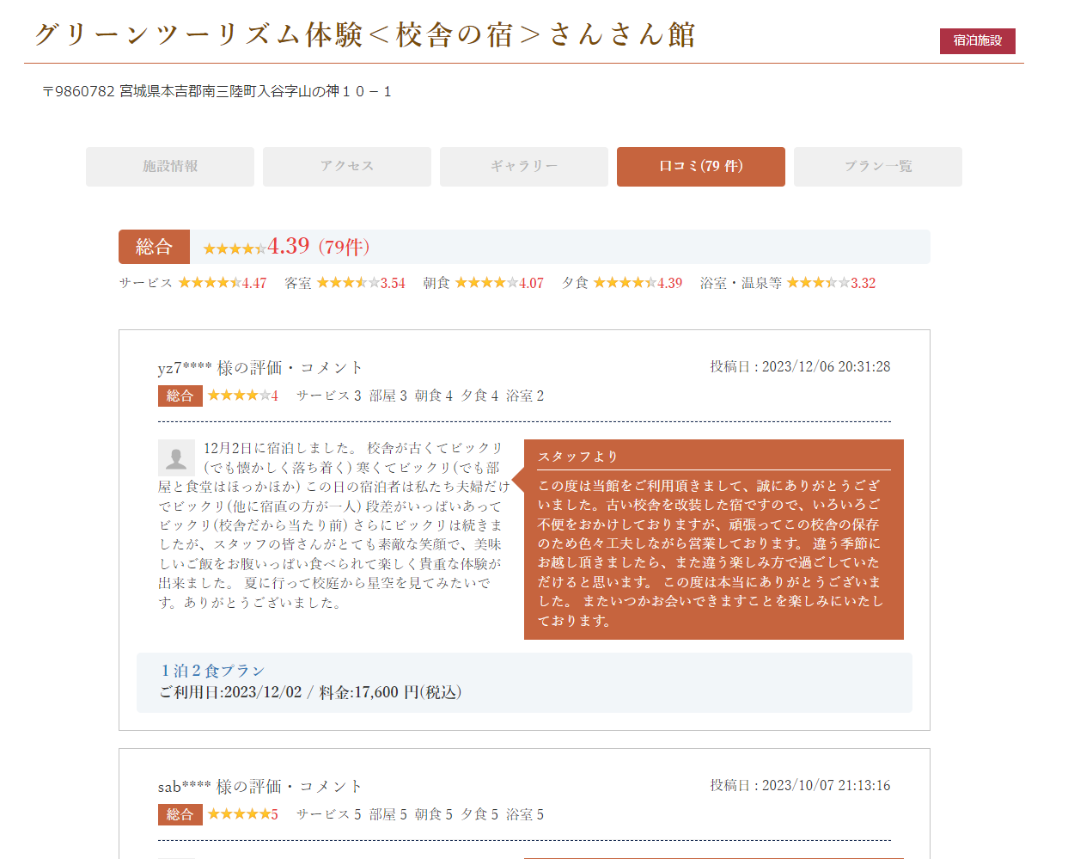Select the 口コミ(79 件) tab
Image resolution: width=1068 pixels, height=859 pixels.
tap(701, 167)
